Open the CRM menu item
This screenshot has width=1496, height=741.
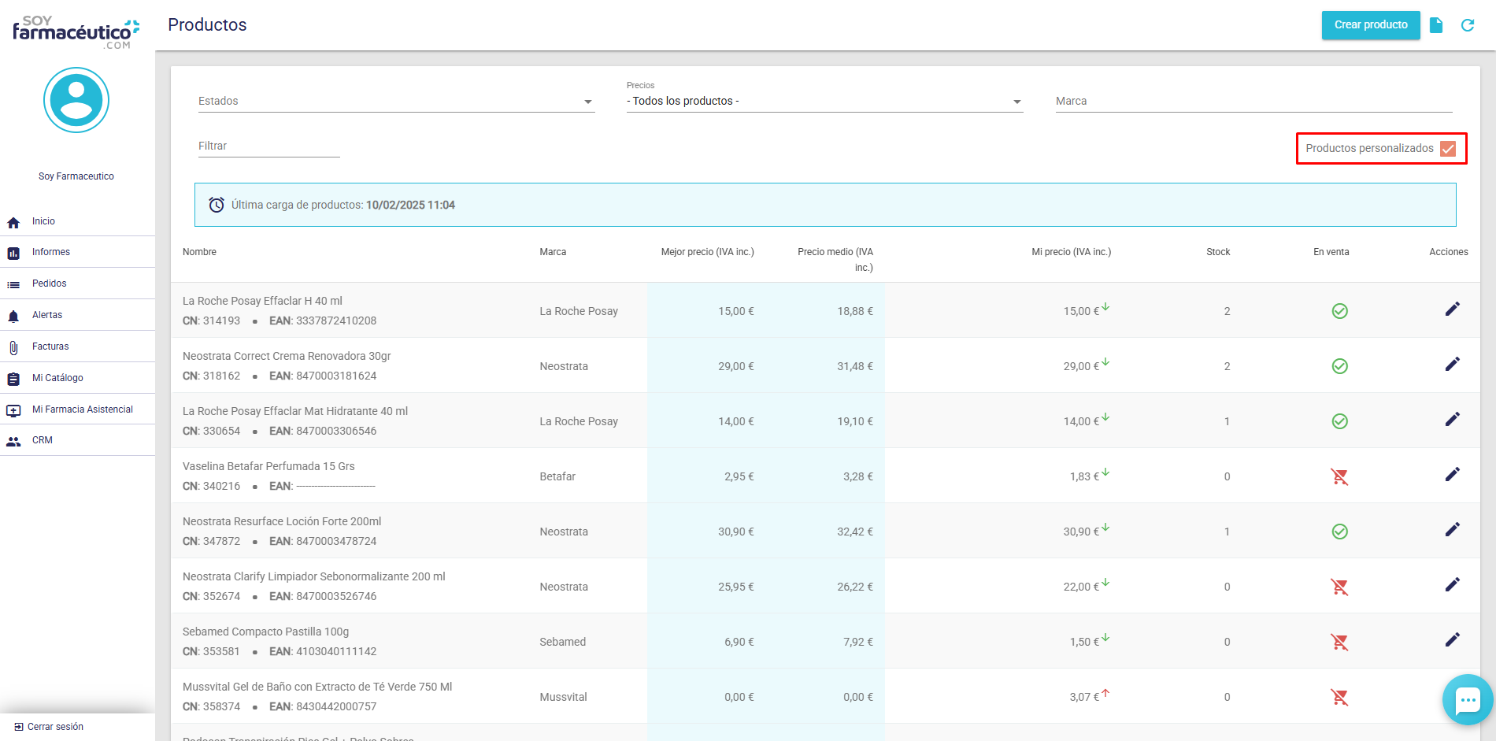tap(77, 440)
